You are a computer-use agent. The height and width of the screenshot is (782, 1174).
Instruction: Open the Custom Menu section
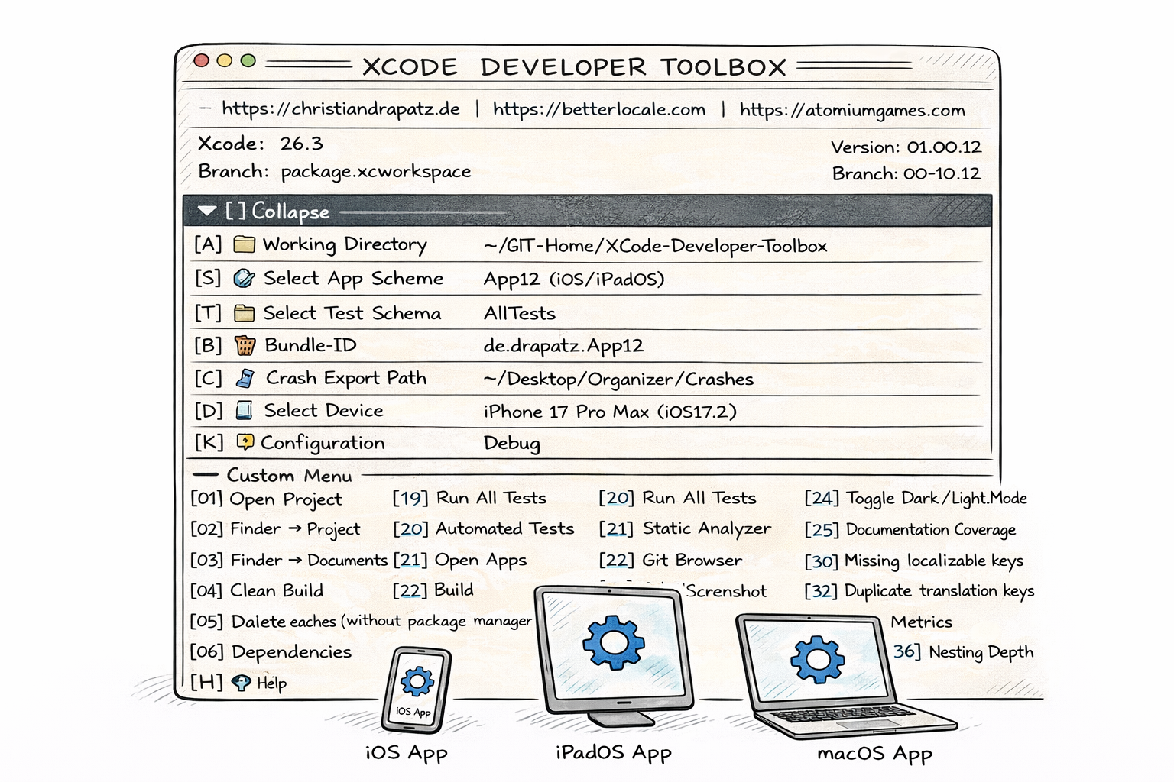(288, 476)
